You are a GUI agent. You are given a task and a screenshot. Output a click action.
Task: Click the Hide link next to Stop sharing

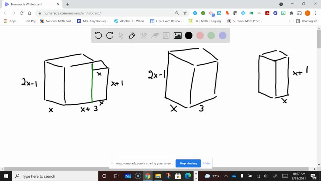[x=206, y=163]
